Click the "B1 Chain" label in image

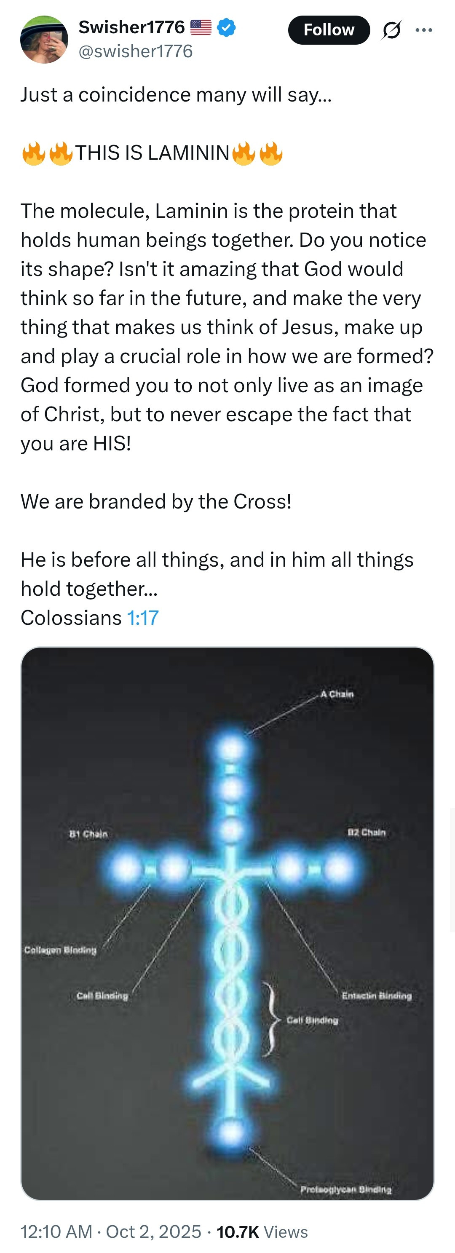tap(88, 834)
